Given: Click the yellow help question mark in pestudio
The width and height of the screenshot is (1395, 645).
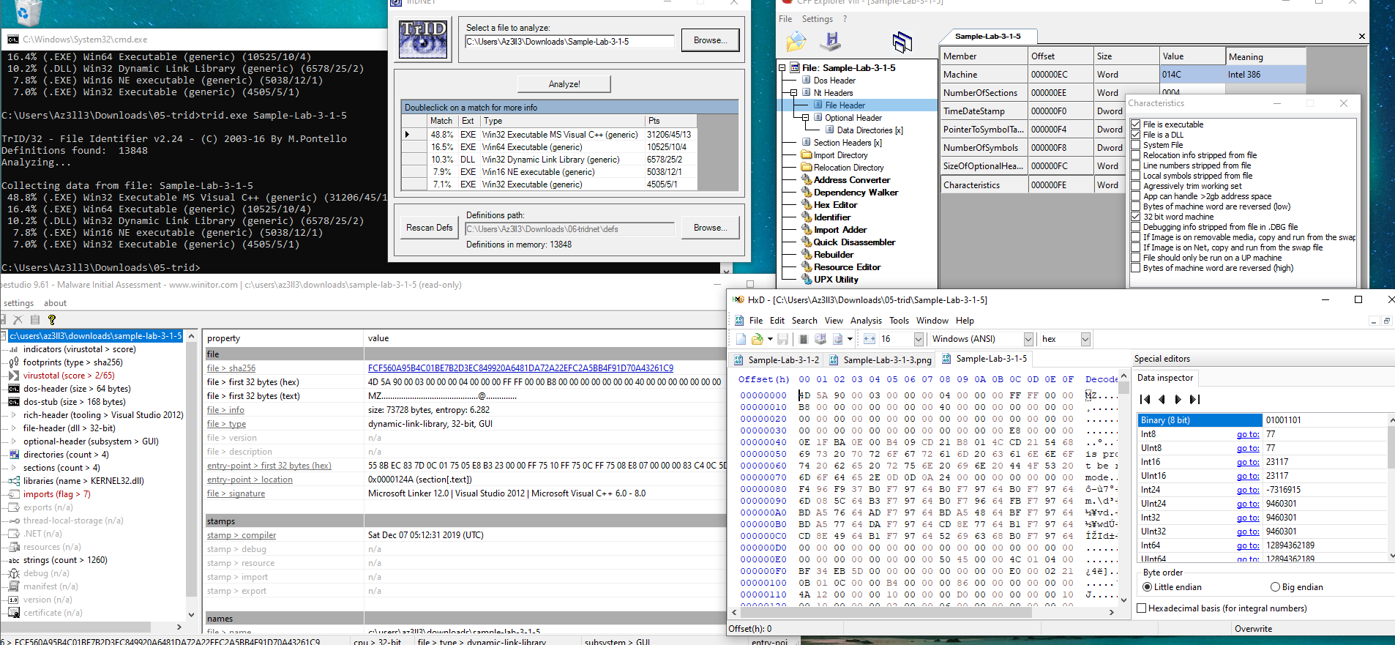Looking at the screenshot, I should click(52, 320).
